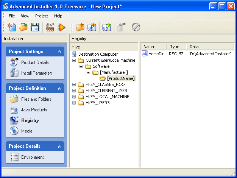Click the Save floppy disk icon

pos(35,27)
